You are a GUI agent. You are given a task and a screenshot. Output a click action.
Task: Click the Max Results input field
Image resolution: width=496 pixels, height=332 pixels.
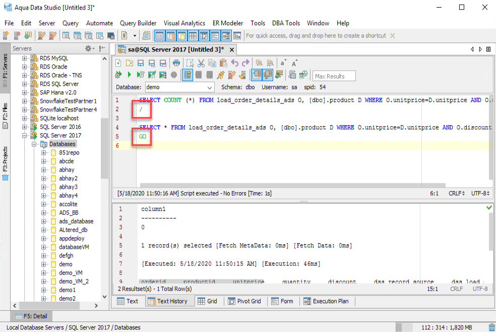[x=334, y=76]
